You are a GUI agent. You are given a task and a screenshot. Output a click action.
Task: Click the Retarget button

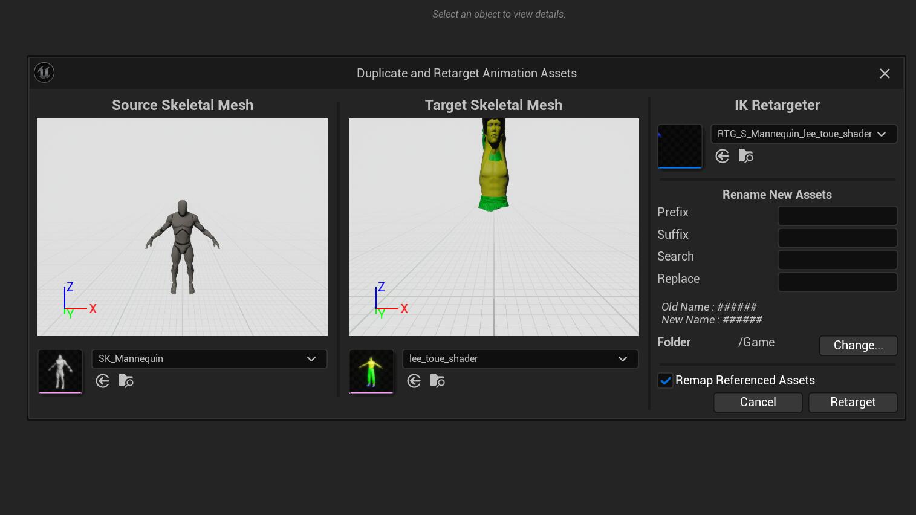(853, 403)
